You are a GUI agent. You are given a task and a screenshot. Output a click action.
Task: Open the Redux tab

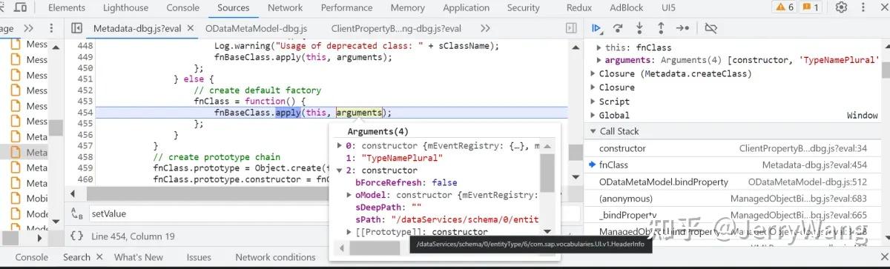coord(578,7)
